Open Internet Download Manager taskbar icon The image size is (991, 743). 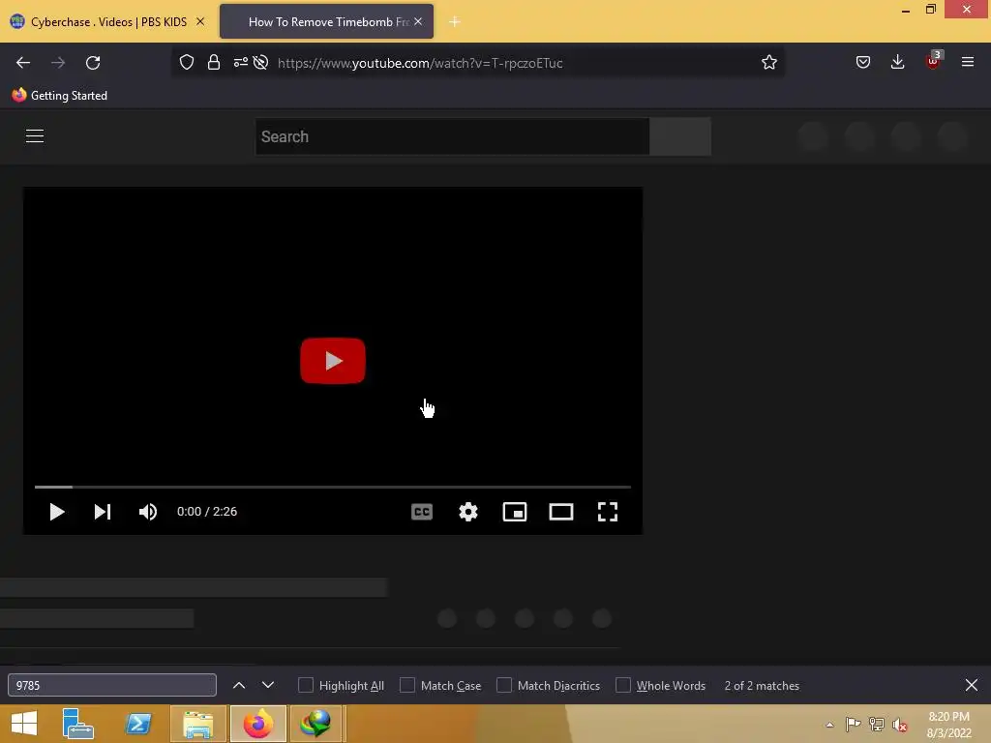[316, 724]
